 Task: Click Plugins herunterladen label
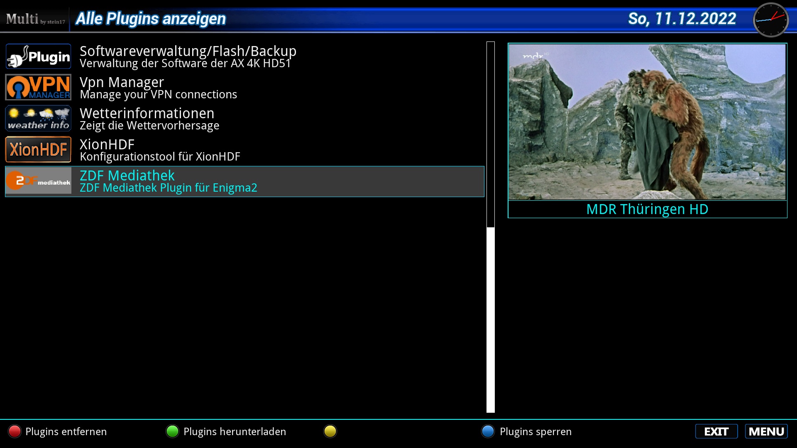click(x=235, y=431)
